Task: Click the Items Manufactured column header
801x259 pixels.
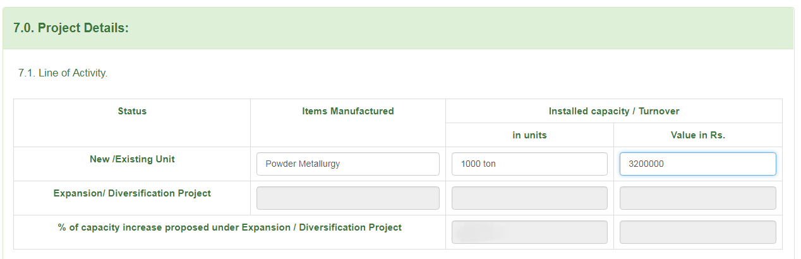Action: (347, 111)
